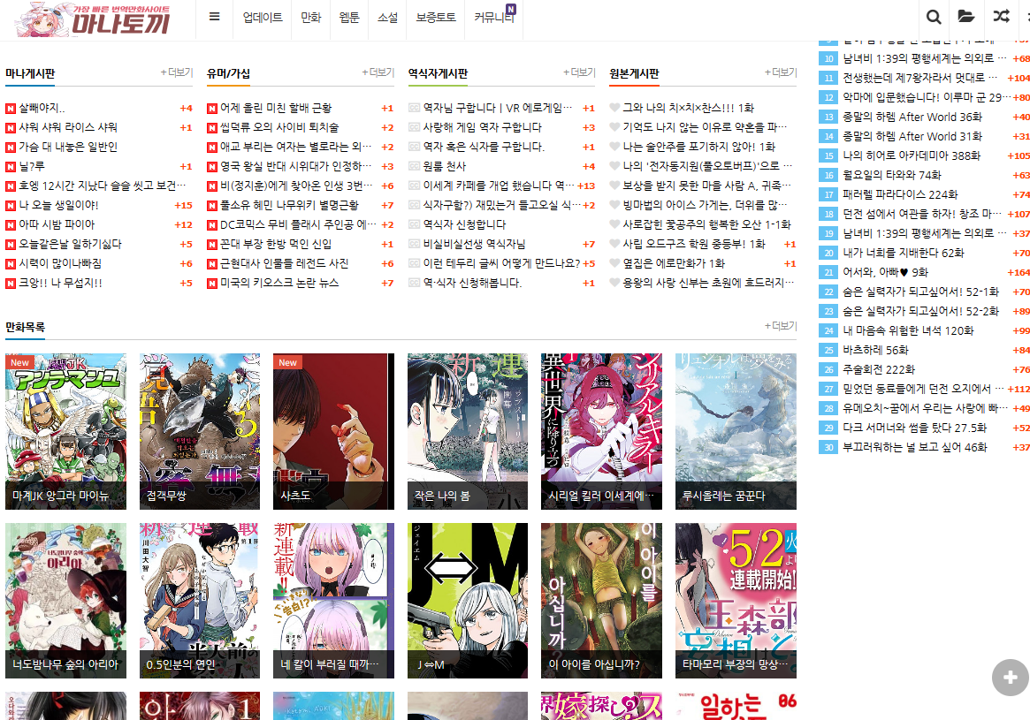
Task: Open post 사립 오드구즈 학원 중등부! 1화
Action: 694,244
